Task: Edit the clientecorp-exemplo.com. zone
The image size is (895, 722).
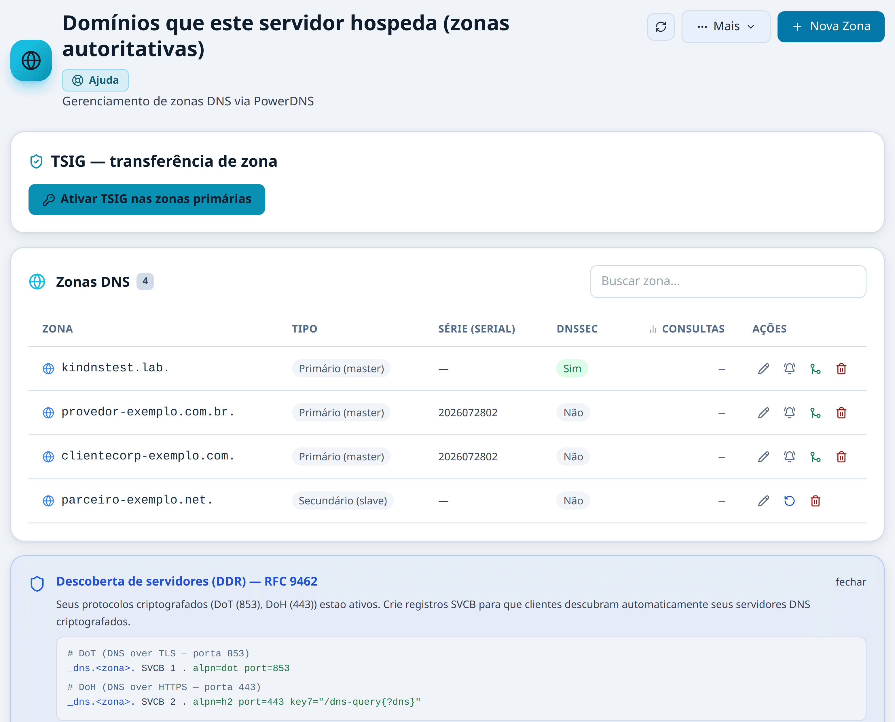Action: click(763, 457)
